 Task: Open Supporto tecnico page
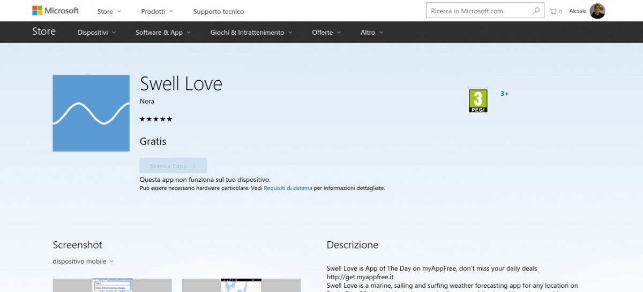[x=218, y=11]
